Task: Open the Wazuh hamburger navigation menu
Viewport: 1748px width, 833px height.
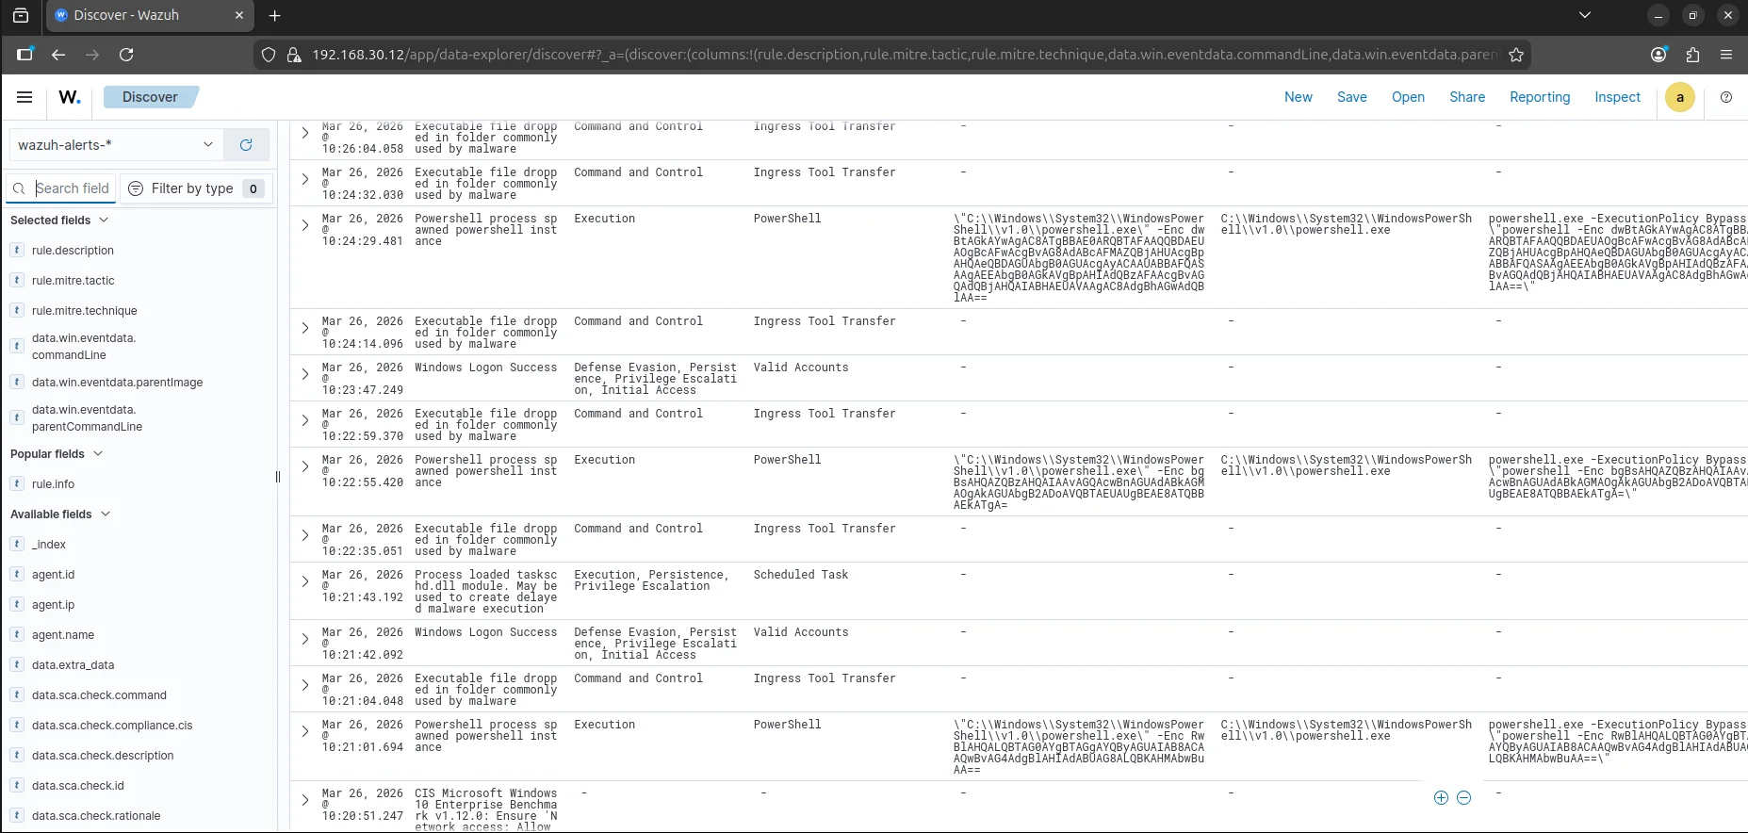Action: click(25, 97)
